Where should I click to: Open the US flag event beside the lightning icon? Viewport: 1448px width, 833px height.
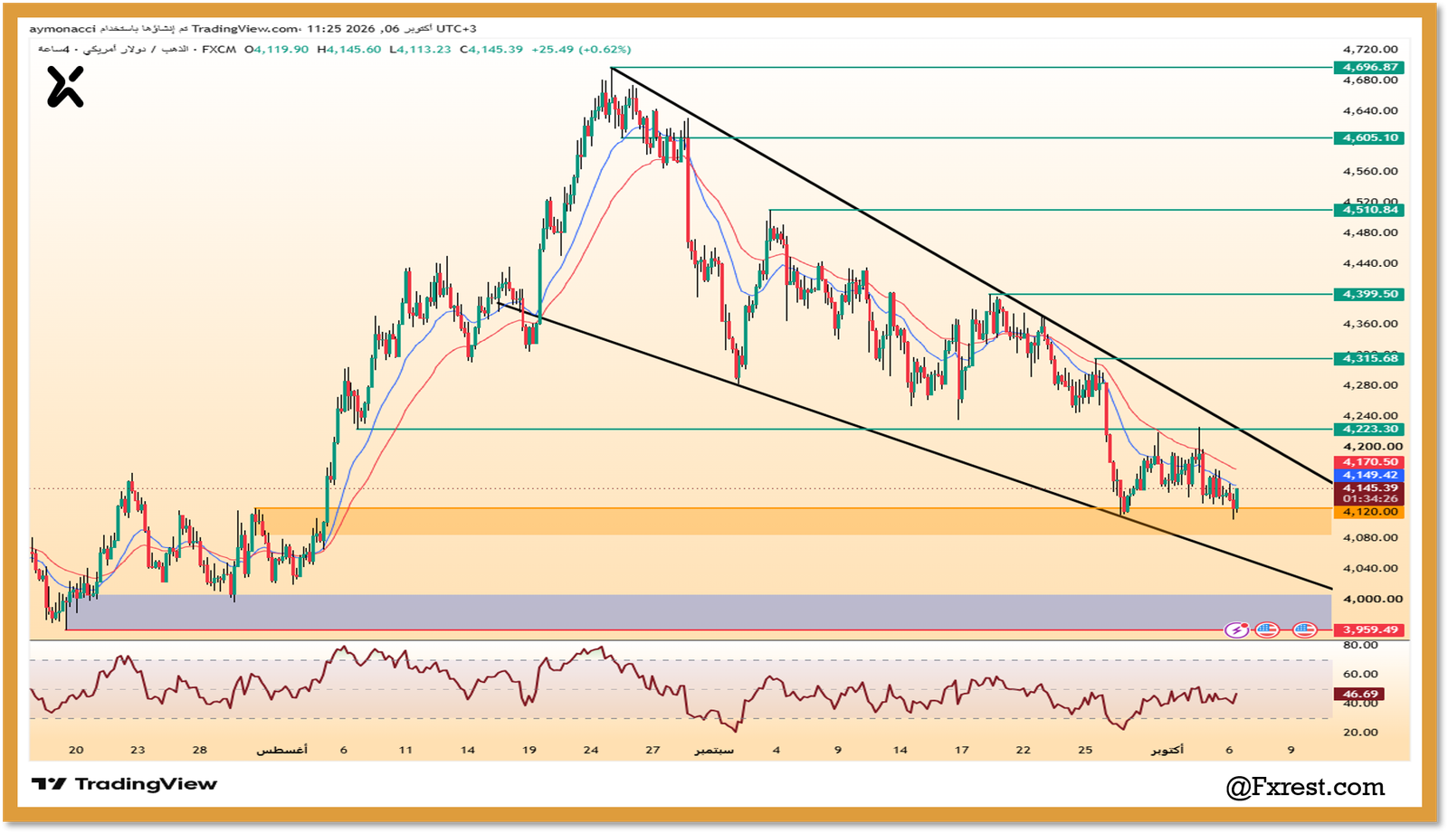click(x=1267, y=629)
